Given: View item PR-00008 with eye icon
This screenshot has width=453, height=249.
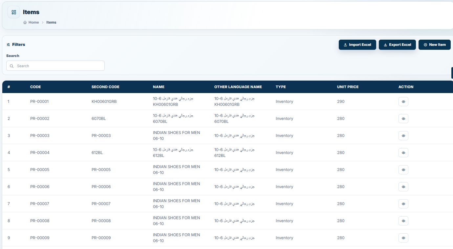Looking at the screenshot, I should (403, 221).
